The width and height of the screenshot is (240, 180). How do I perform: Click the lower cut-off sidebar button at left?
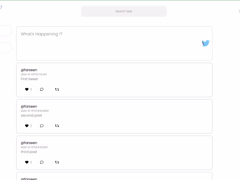[x=5, y=48]
